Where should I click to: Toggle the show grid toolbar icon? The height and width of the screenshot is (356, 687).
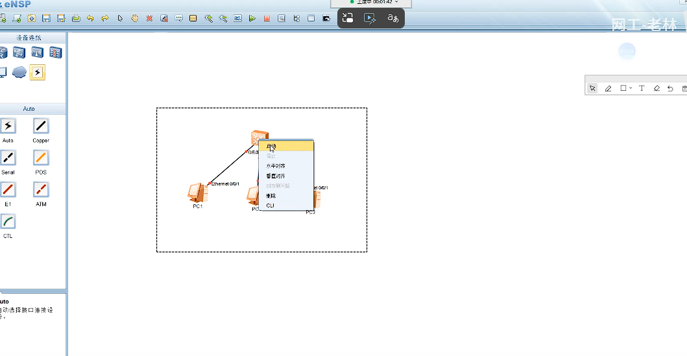311,18
